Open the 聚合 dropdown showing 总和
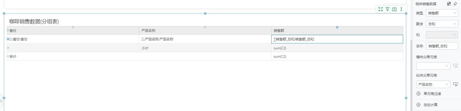This screenshot has height=111, width=461. tap(442, 24)
